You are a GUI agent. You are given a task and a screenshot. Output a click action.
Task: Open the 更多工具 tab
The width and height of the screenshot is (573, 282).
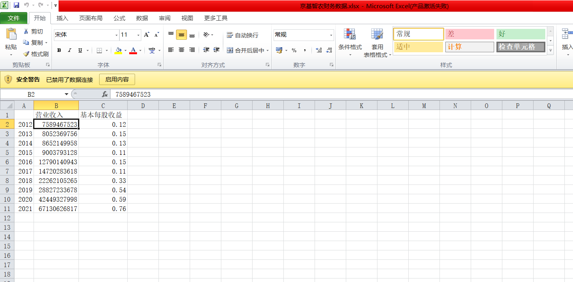(216, 18)
